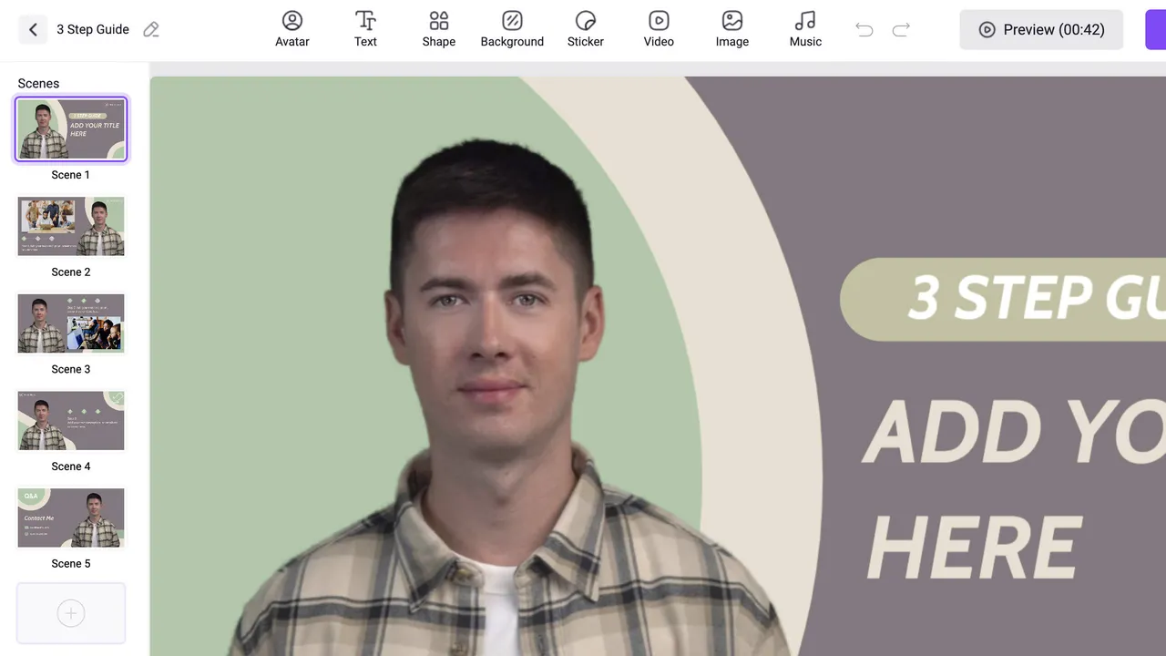Click the purple button beside Preview

click(1155, 30)
